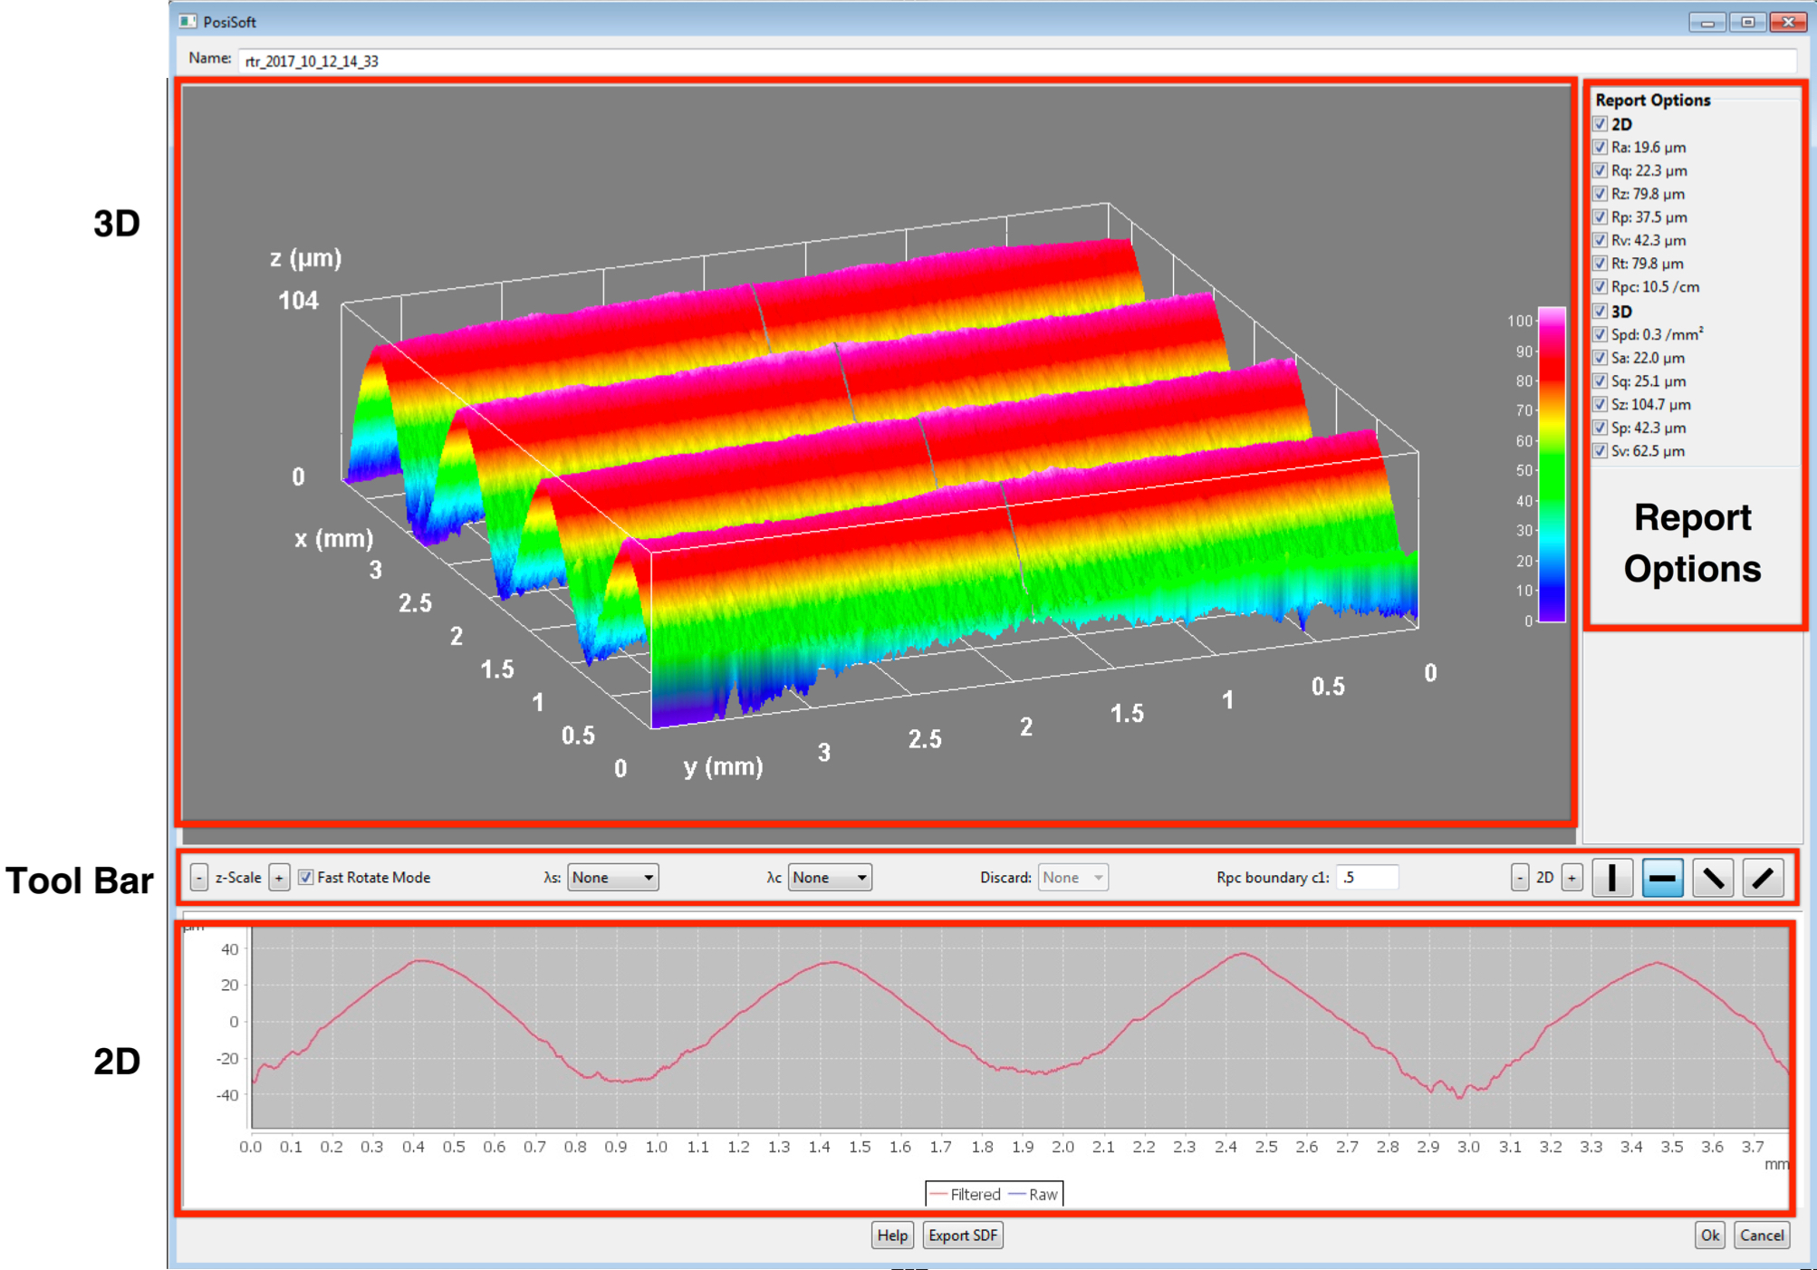Open the λc filter dropdown

pyautogui.click(x=830, y=877)
